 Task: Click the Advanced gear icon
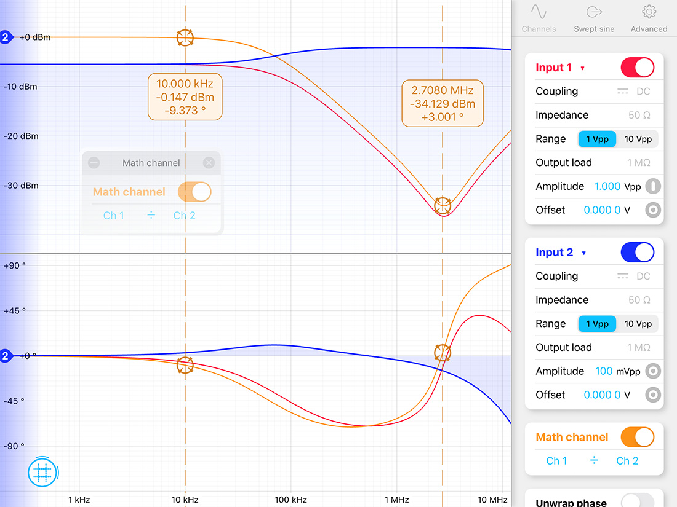[x=649, y=12]
